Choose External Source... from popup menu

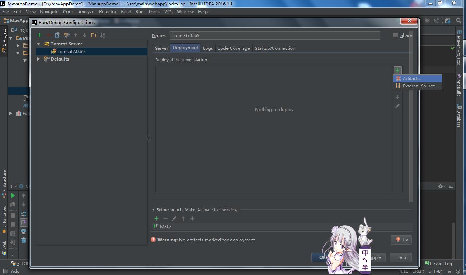pos(418,86)
